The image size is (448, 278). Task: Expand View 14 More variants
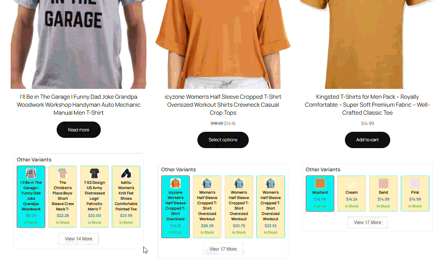(x=79, y=239)
